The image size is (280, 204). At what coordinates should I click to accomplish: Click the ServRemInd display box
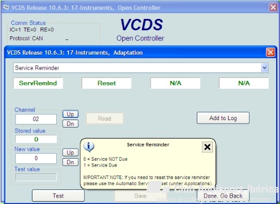click(x=38, y=83)
